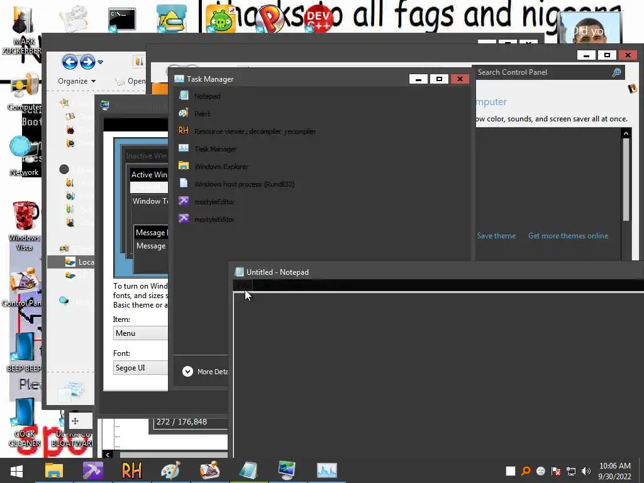Open the Bad Piggies desktop shortcut
644x483 pixels.
[221, 19]
